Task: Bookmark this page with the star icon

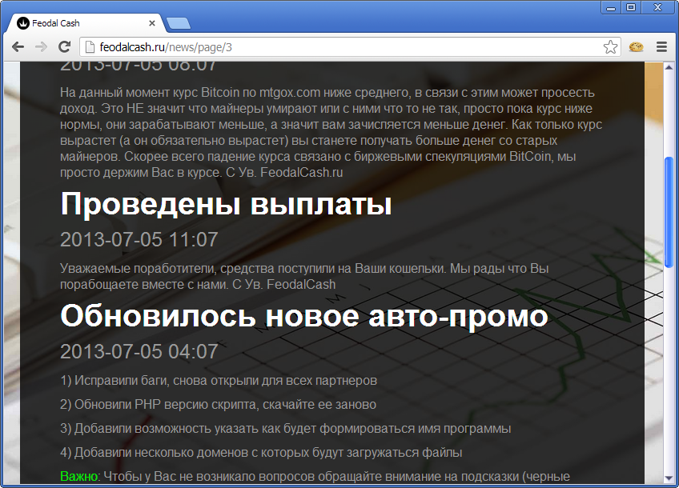Action: click(x=610, y=46)
